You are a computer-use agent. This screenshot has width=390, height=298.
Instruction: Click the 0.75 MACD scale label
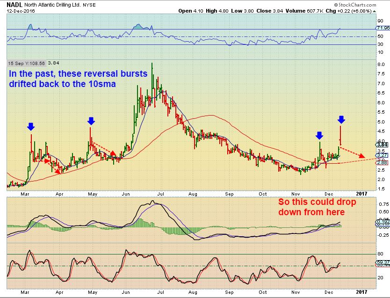pyautogui.click(x=384, y=204)
